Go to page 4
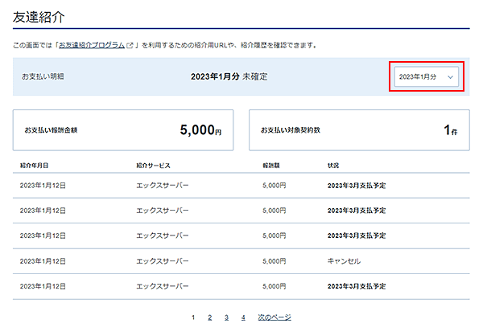The height and width of the screenshot is (336, 483). pyautogui.click(x=243, y=318)
